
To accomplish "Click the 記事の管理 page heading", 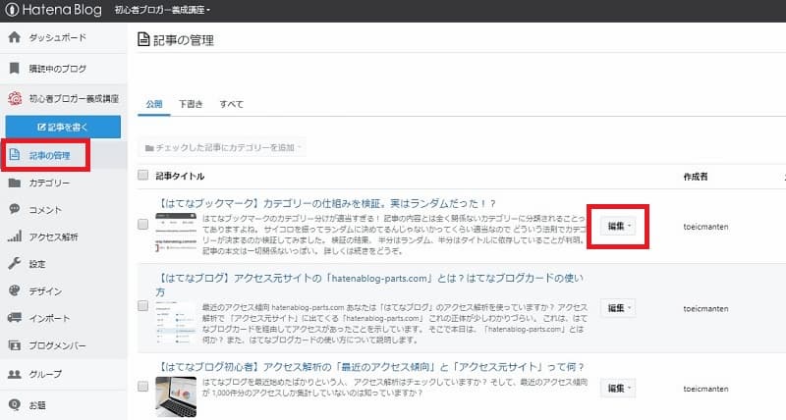I will [184, 40].
